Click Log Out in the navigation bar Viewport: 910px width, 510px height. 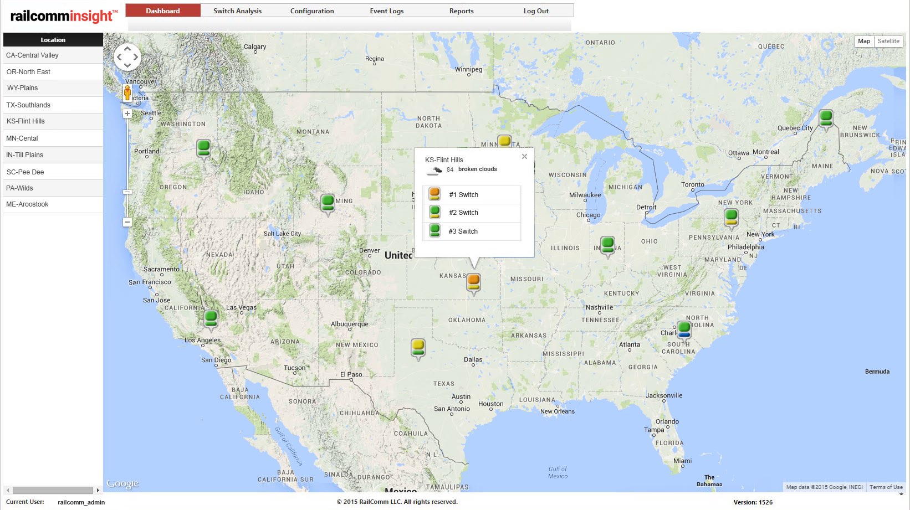tap(536, 11)
